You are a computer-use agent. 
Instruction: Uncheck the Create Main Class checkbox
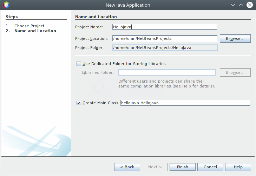[79, 103]
